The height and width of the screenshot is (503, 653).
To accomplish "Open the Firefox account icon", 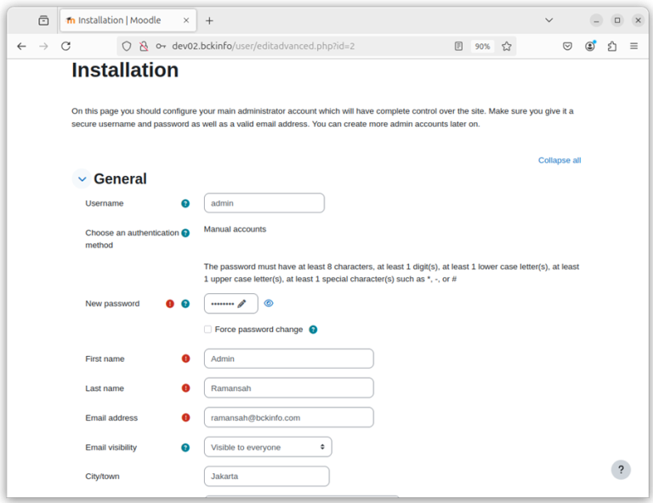I will (x=590, y=46).
